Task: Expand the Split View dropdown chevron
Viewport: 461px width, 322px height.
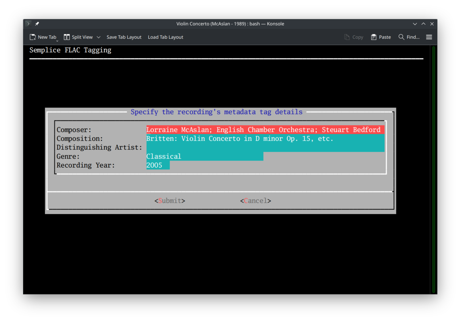Action: pos(98,37)
